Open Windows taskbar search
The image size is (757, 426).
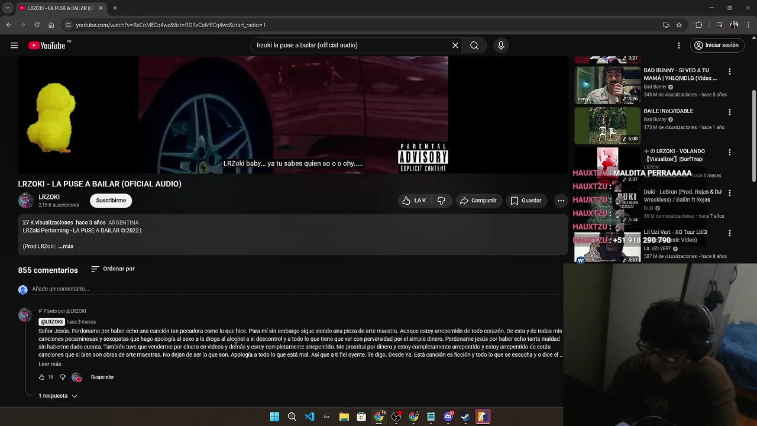(x=292, y=417)
